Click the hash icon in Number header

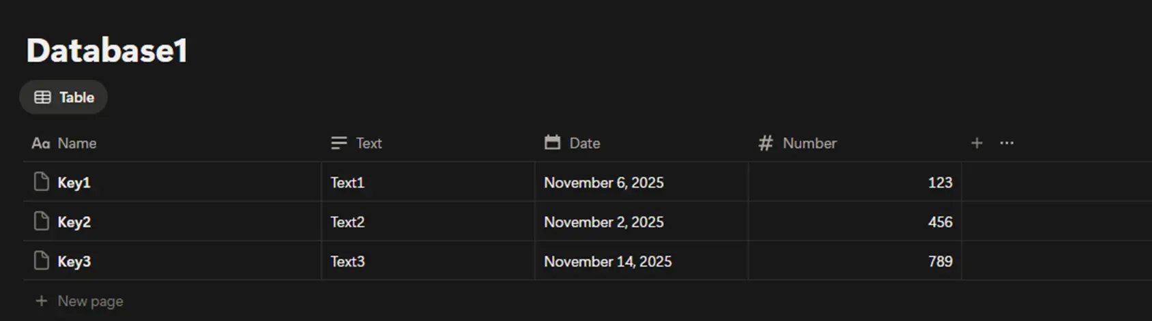(x=766, y=143)
